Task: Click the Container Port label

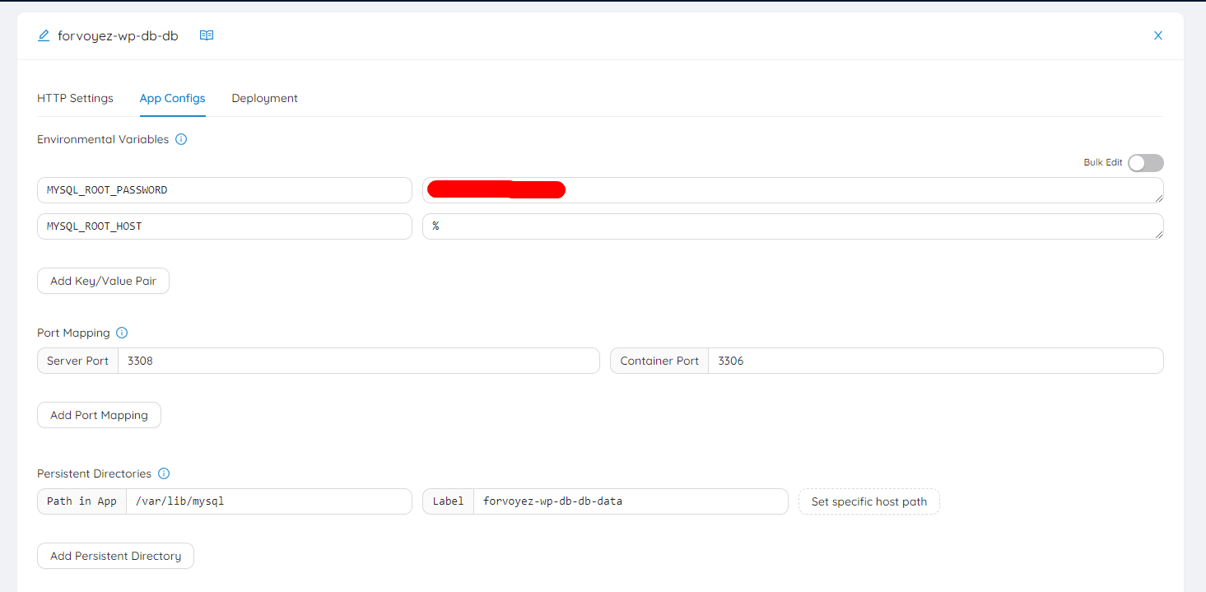Action: (659, 361)
